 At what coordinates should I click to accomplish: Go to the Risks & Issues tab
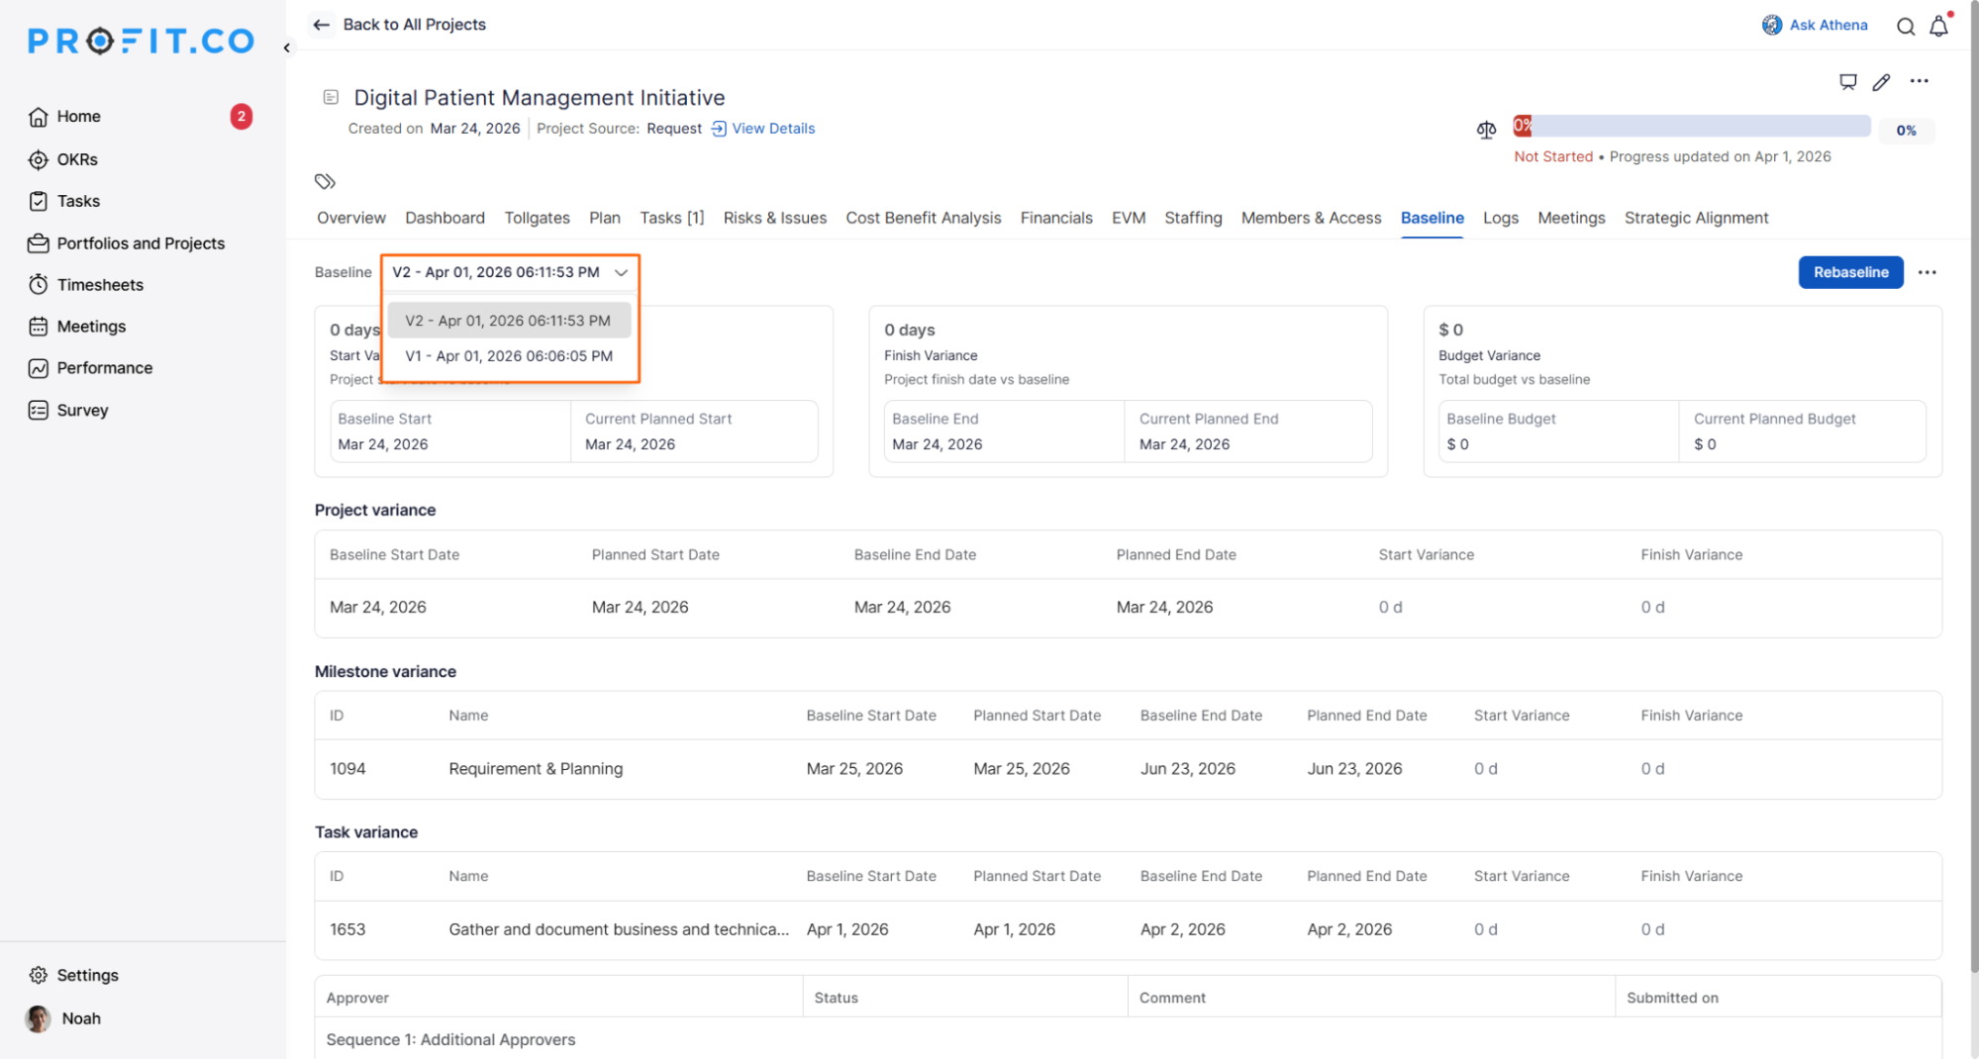click(x=774, y=218)
